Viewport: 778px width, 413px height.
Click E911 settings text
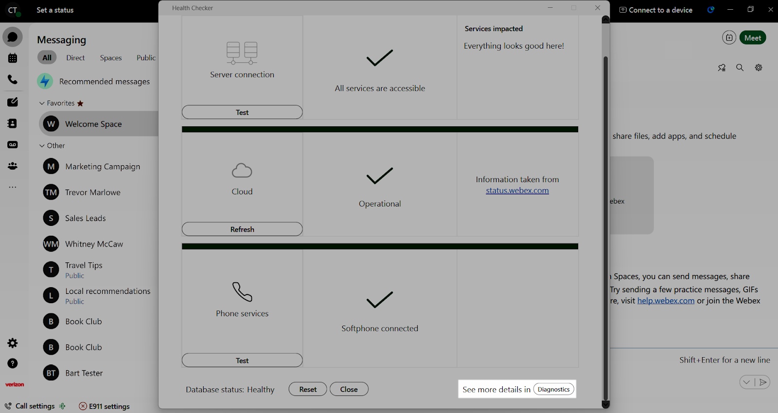click(109, 406)
